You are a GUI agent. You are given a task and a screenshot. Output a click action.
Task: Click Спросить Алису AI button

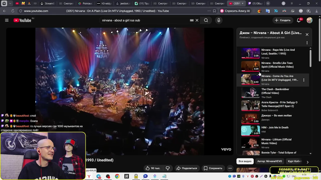[235, 11]
